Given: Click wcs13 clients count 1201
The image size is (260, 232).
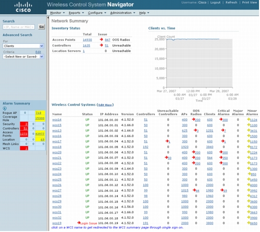Looking at the screenshot, I should point(209,131).
